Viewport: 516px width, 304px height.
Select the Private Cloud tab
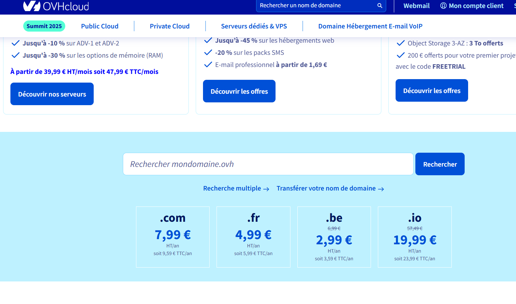point(170,26)
